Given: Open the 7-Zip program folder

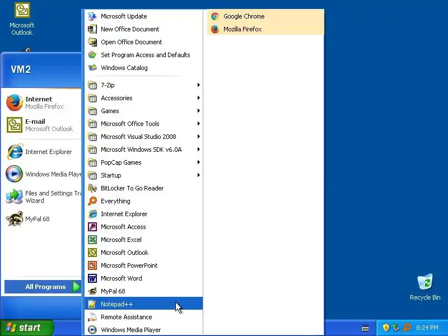Looking at the screenshot, I should [144, 85].
